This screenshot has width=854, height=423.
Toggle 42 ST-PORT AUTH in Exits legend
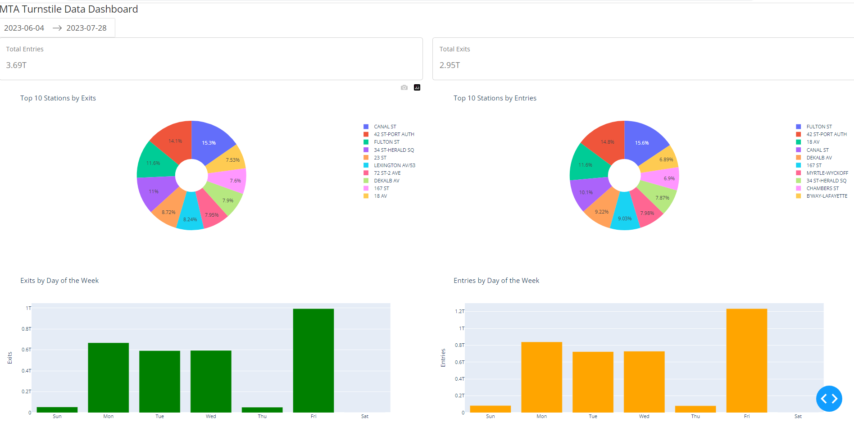389,134
